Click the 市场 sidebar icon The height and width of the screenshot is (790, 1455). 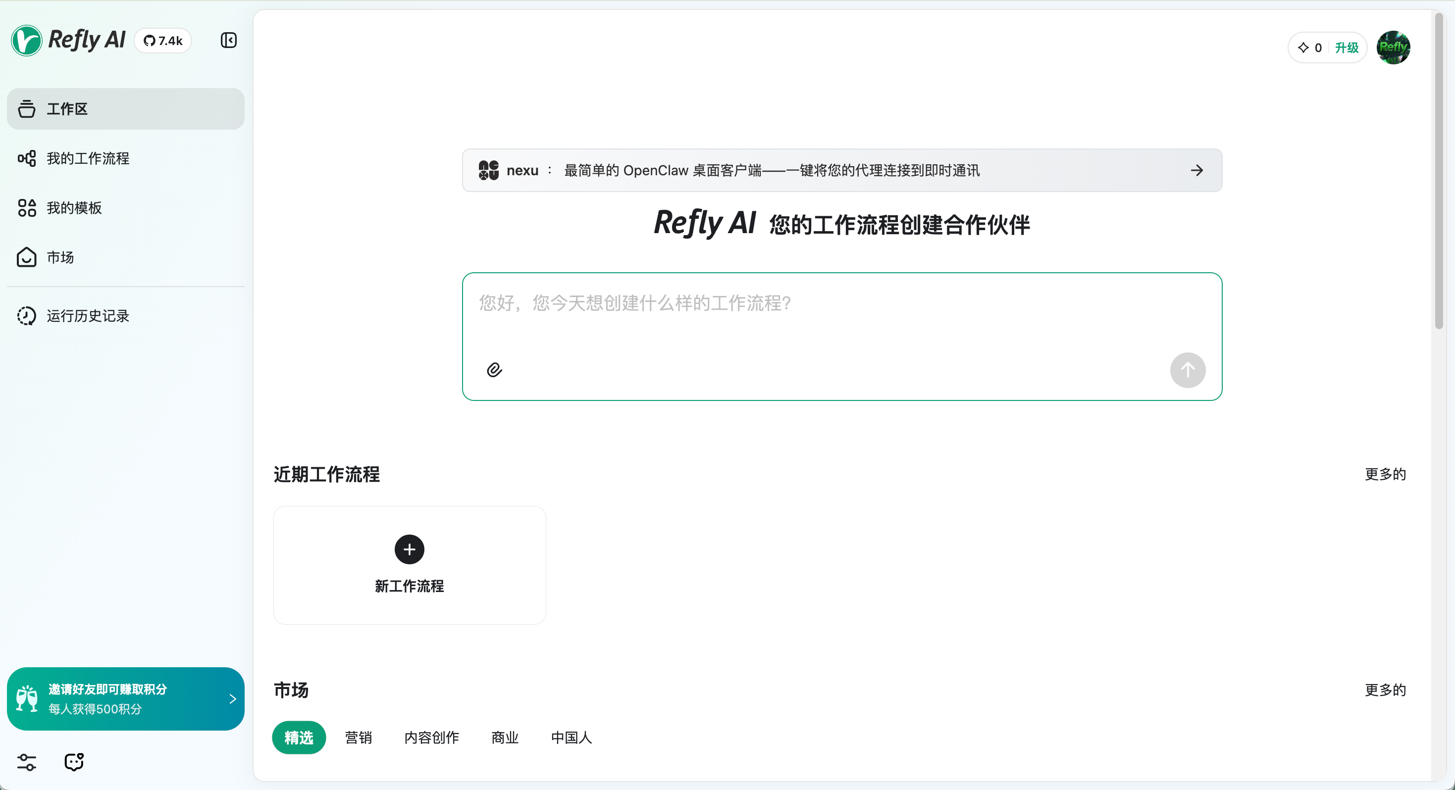tap(27, 257)
